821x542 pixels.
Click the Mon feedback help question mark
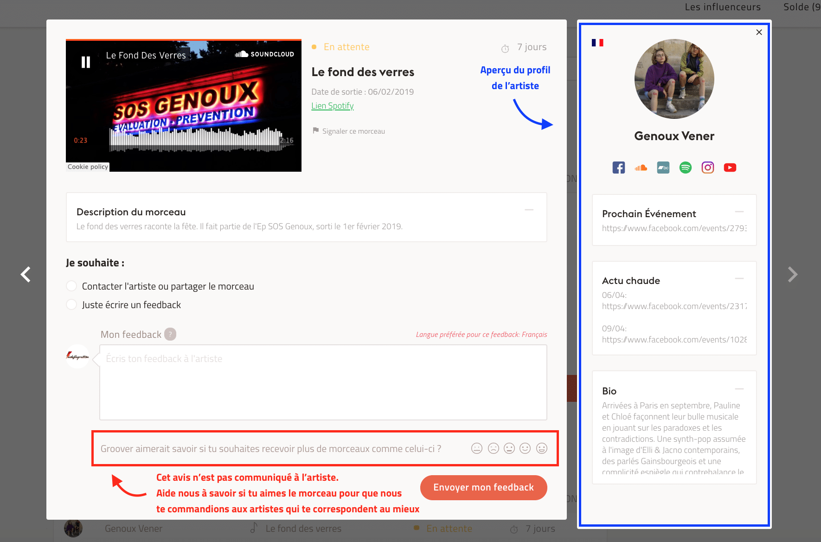coord(170,334)
